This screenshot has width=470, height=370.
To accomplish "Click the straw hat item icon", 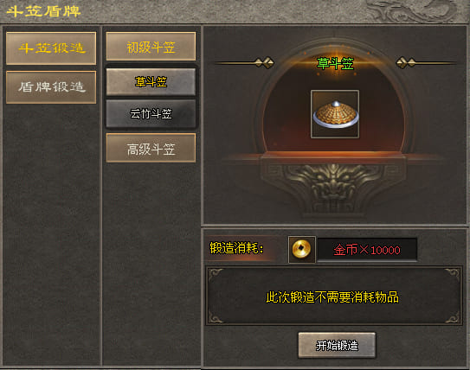I will pyautogui.click(x=335, y=114).
